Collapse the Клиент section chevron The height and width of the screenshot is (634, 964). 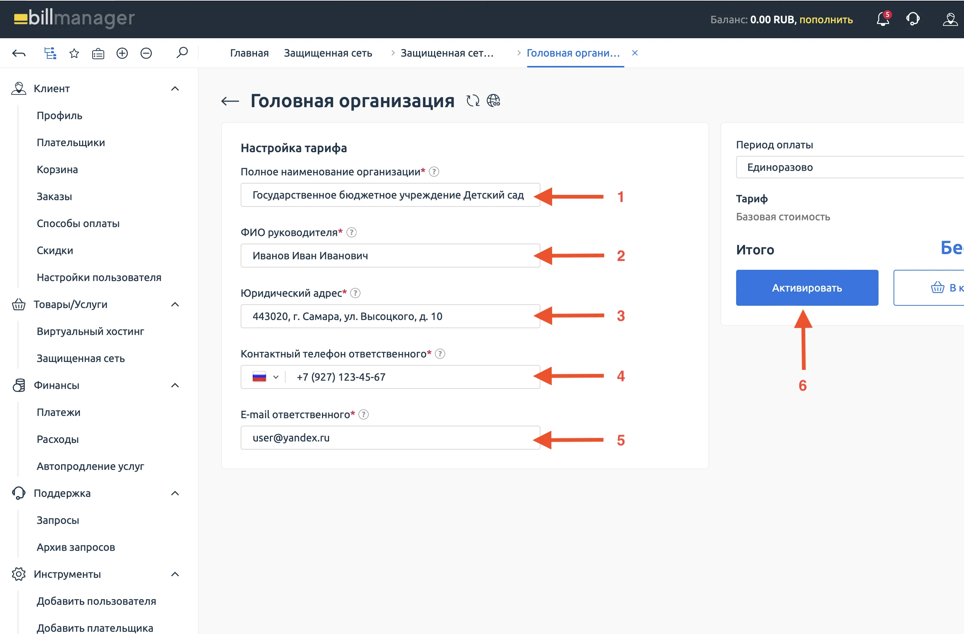tap(175, 89)
